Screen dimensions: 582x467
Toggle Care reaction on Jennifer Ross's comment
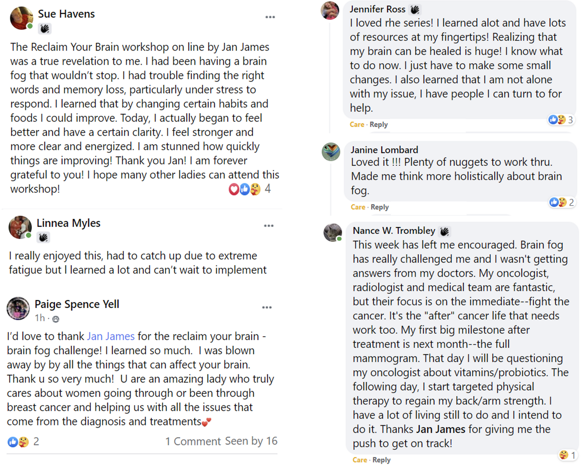(357, 125)
